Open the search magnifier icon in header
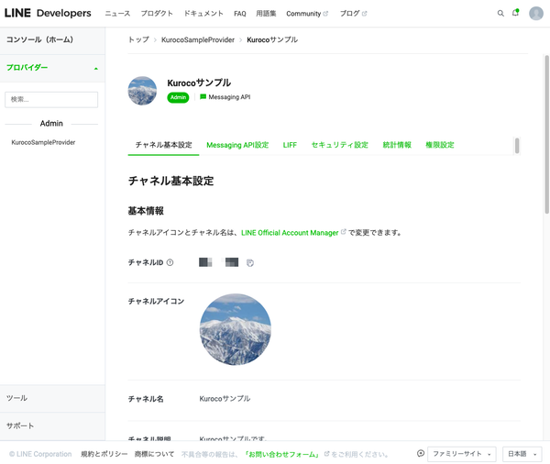 [x=500, y=14]
